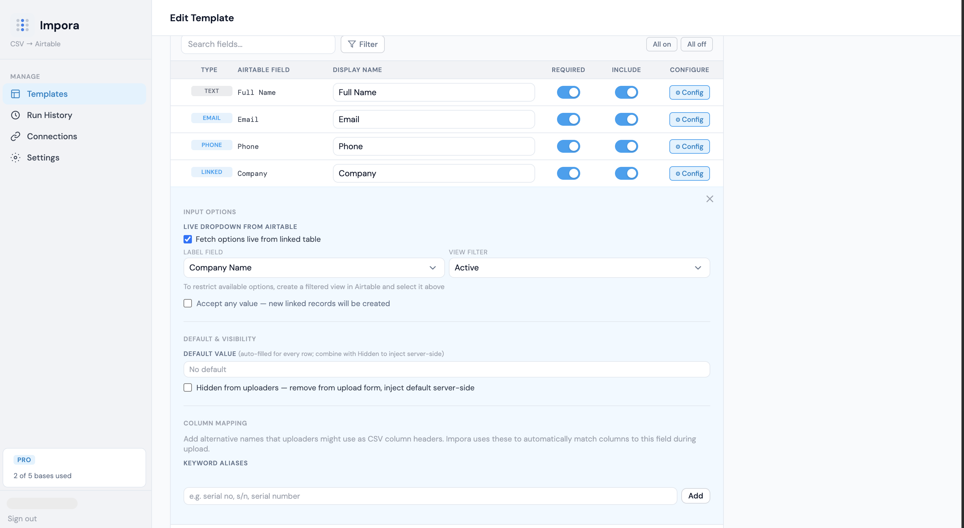Open Settings in sidebar
The image size is (964, 528).
(x=74, y=158)
